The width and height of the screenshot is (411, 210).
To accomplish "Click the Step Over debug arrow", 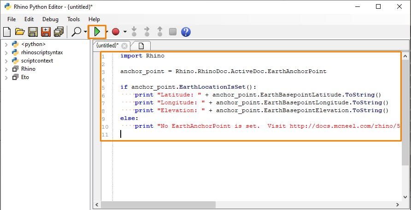I will (147, 31).
